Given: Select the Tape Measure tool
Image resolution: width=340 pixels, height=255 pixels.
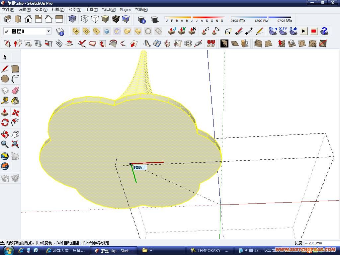Looking at the screenshot, I should pyautogui.click(x=5, y=101).
